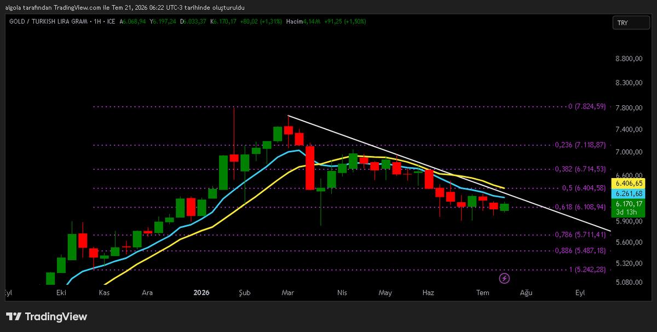This screenshot has width=657, height=332.
Task: Click the green 6.170,17 current price label
Action: pos(629,204)
